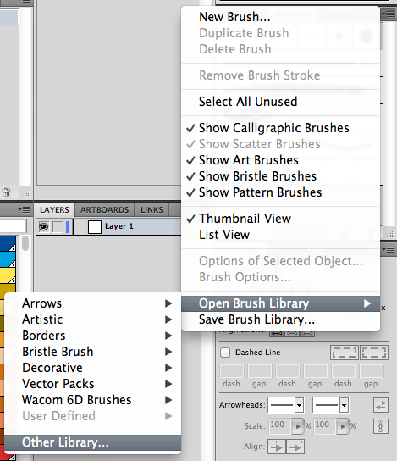
Task: Pick the light blue color swatch
Action: point(8,259)
